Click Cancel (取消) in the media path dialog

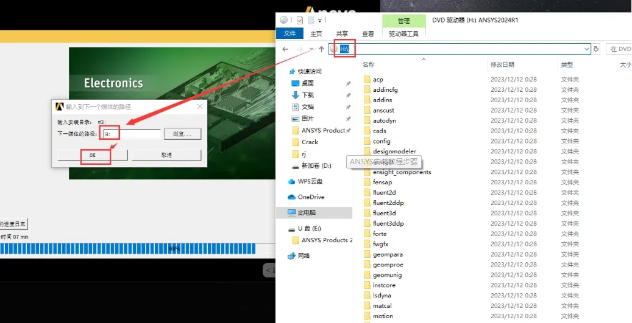(166, 155)
